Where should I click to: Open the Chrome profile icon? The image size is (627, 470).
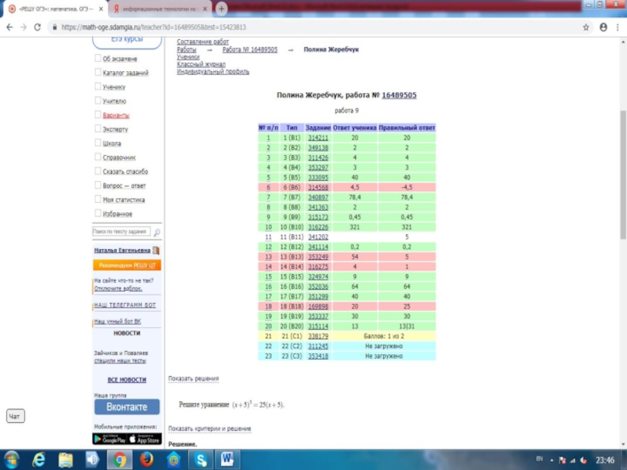[x=603, y=27]
